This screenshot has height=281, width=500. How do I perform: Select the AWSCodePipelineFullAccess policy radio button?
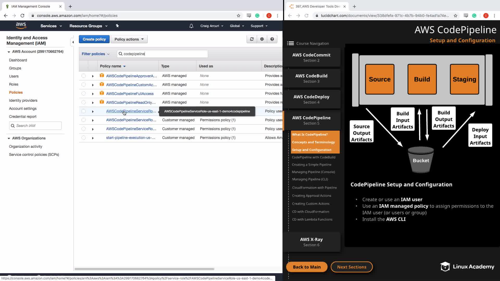tap(83, 93)
